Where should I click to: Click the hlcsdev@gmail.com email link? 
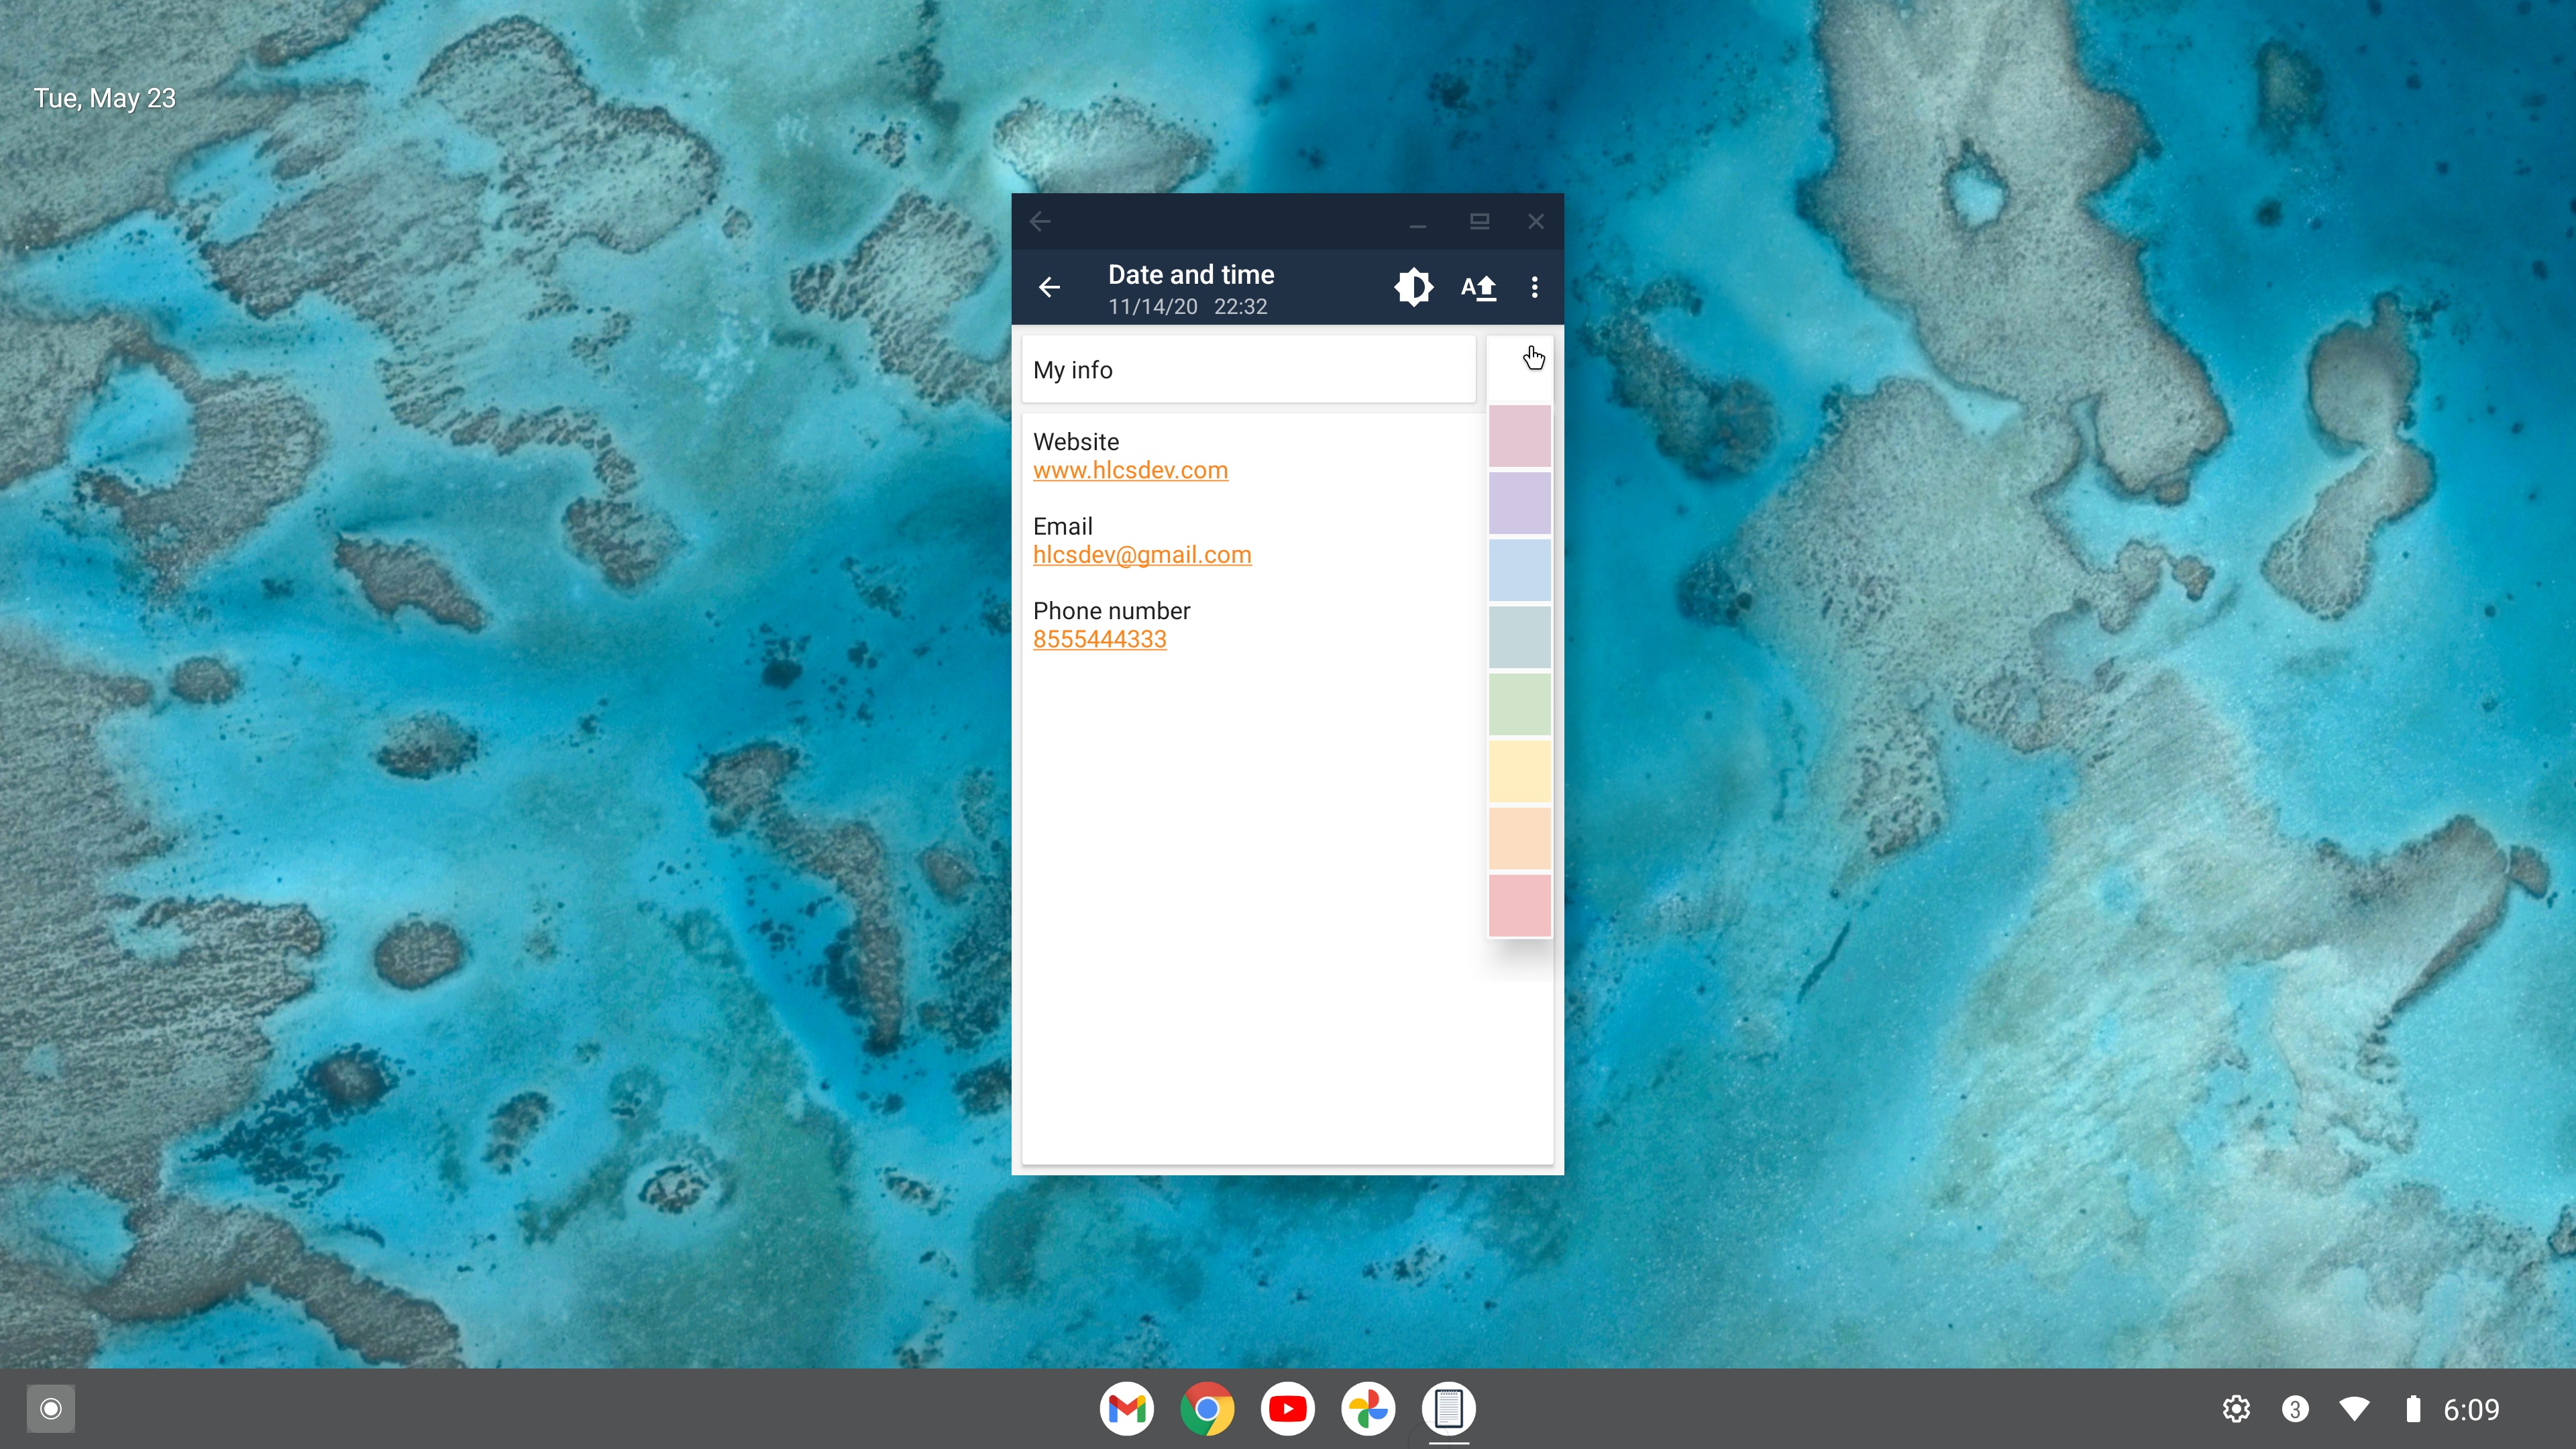click(1142, 555)
